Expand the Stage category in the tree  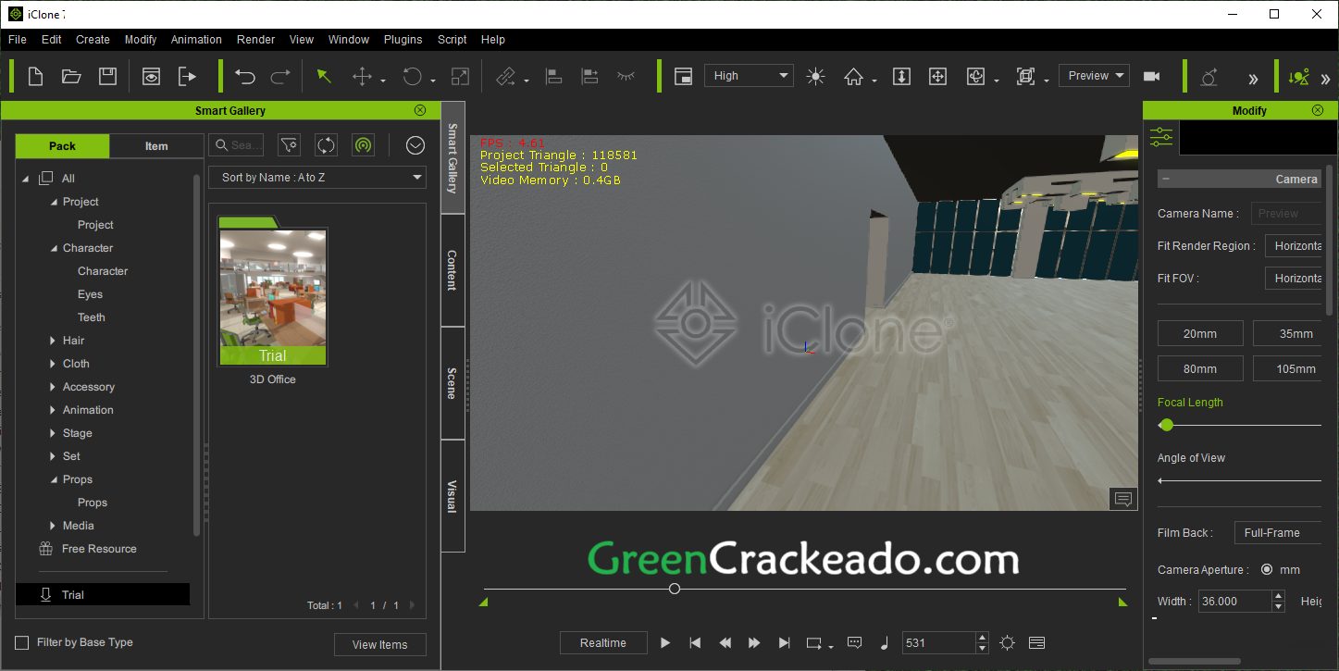point(55,432)
